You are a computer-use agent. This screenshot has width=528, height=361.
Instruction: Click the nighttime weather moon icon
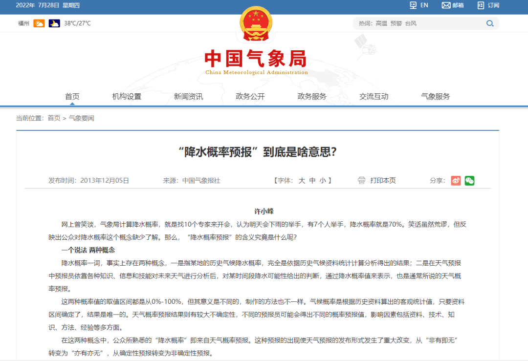point(54,23)
